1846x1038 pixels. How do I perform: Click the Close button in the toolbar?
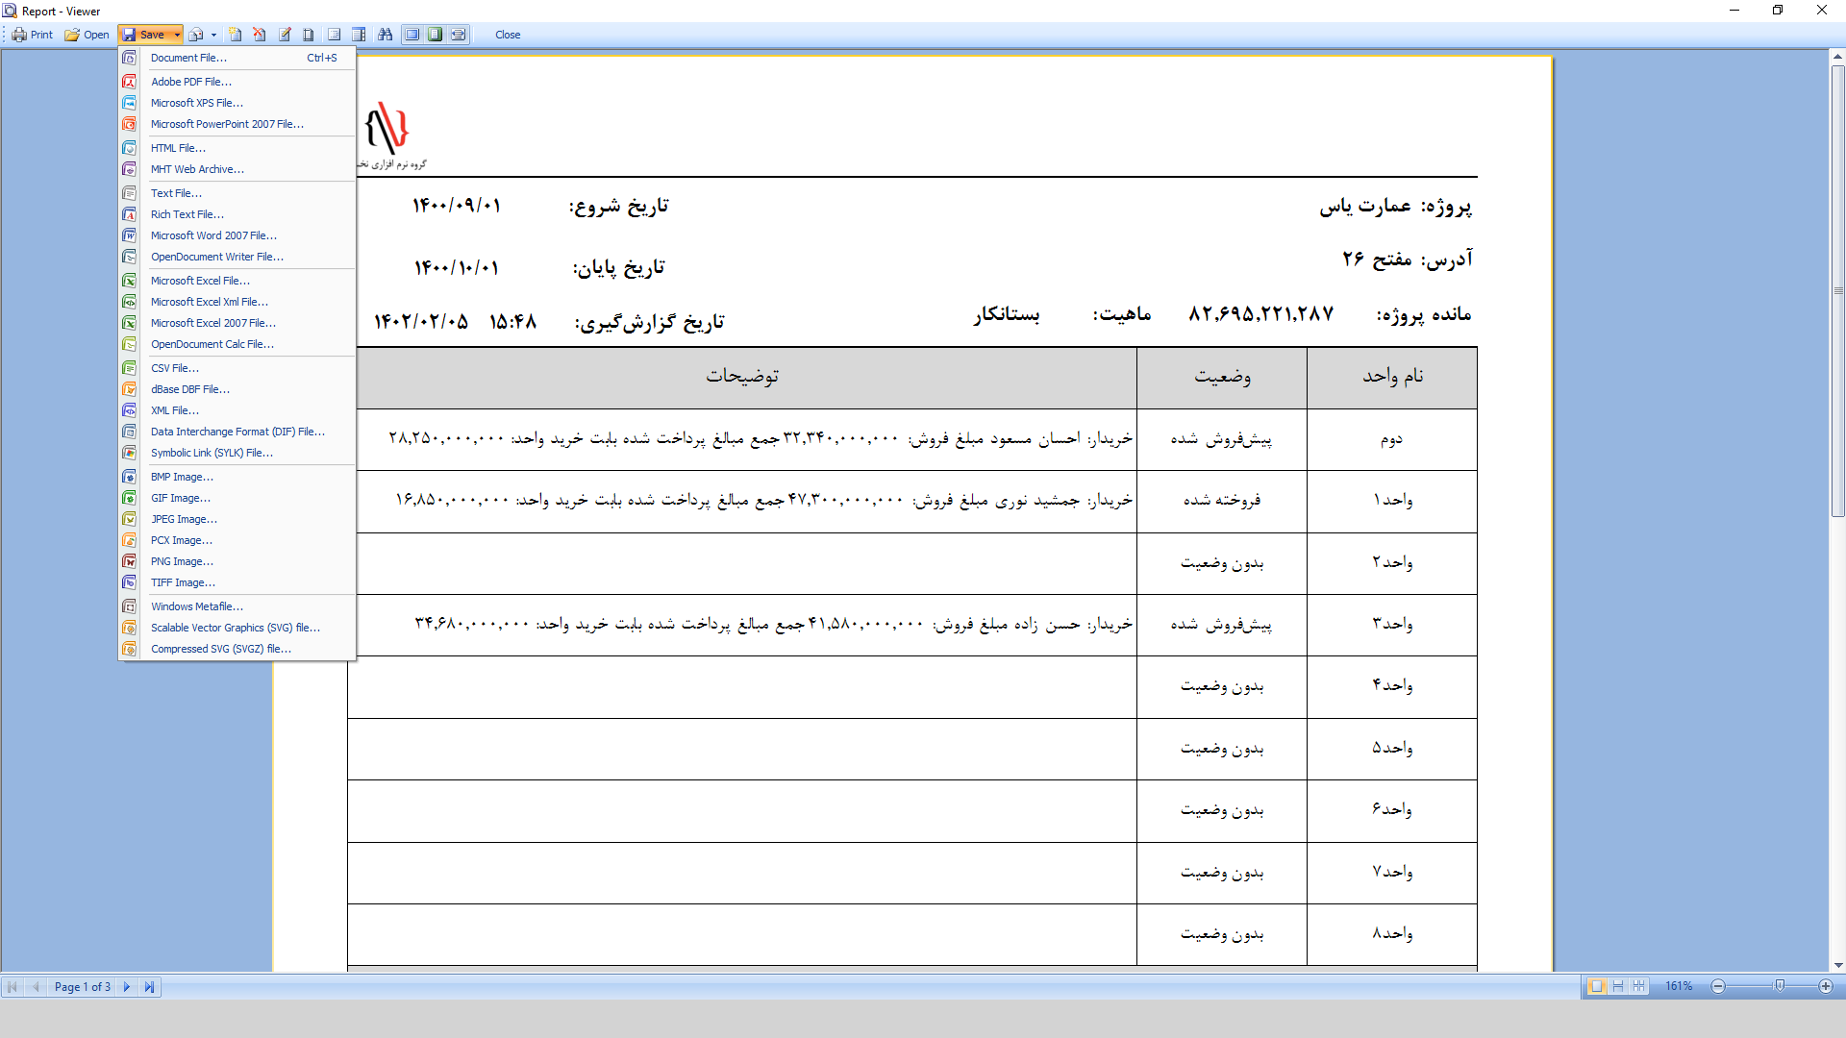(508, 35)
